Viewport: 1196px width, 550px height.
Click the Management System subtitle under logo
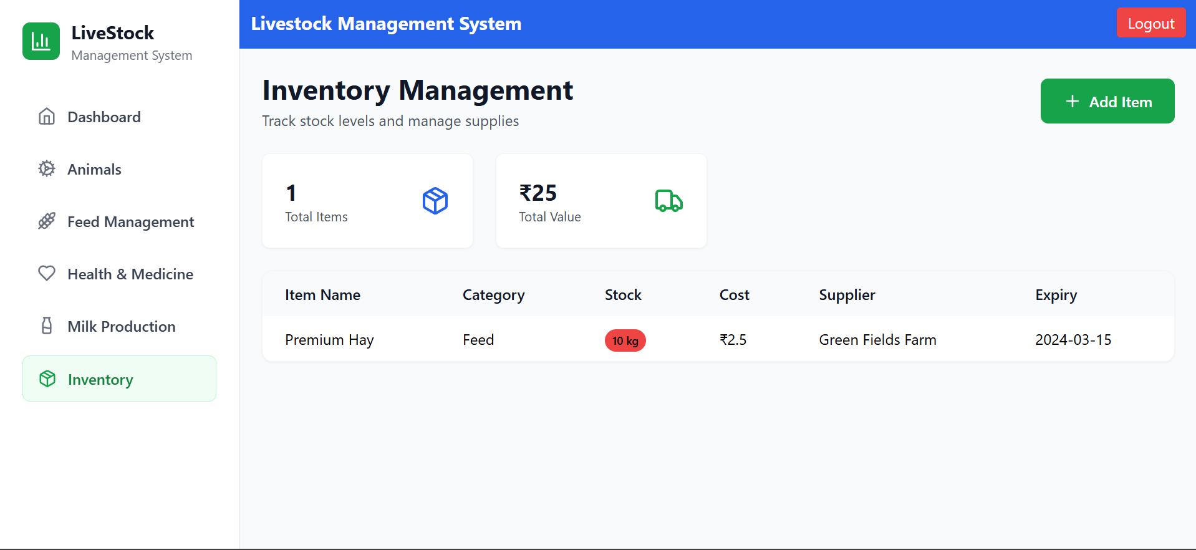point(132,55)
